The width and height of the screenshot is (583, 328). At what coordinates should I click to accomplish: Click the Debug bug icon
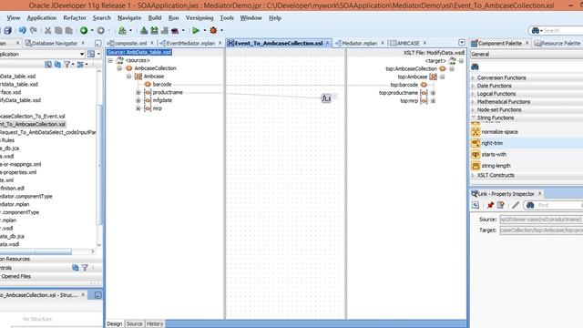[x=213, y=30]
